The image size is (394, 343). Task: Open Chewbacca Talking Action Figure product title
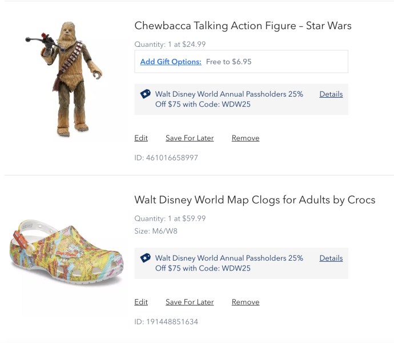pos(243,26)
